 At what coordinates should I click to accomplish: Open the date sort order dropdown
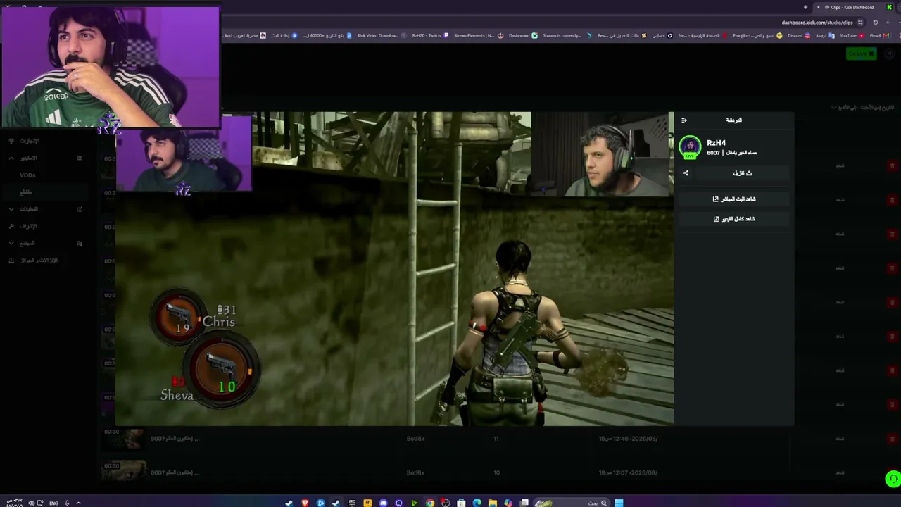[x=862, y=108]
